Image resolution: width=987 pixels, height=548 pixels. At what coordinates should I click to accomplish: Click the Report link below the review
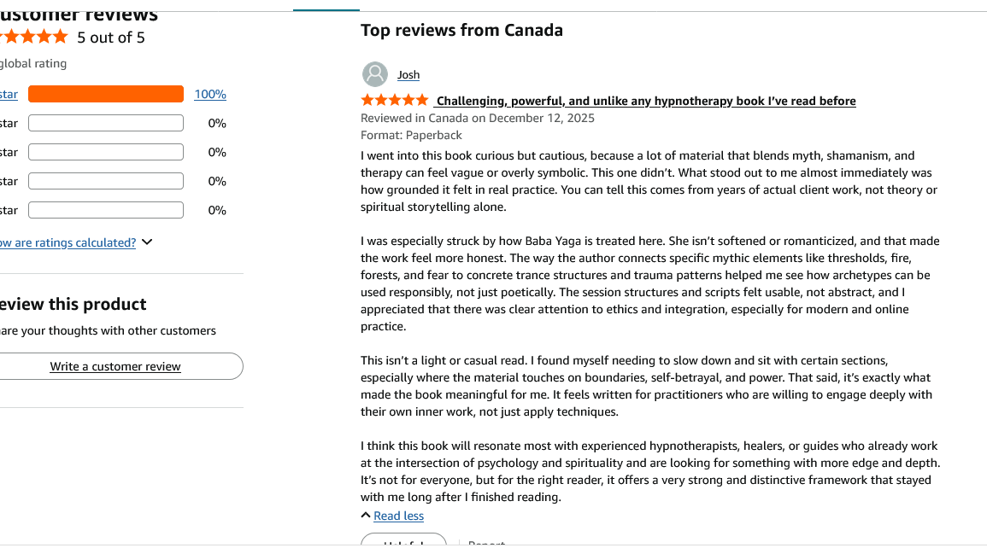(486, 544)
